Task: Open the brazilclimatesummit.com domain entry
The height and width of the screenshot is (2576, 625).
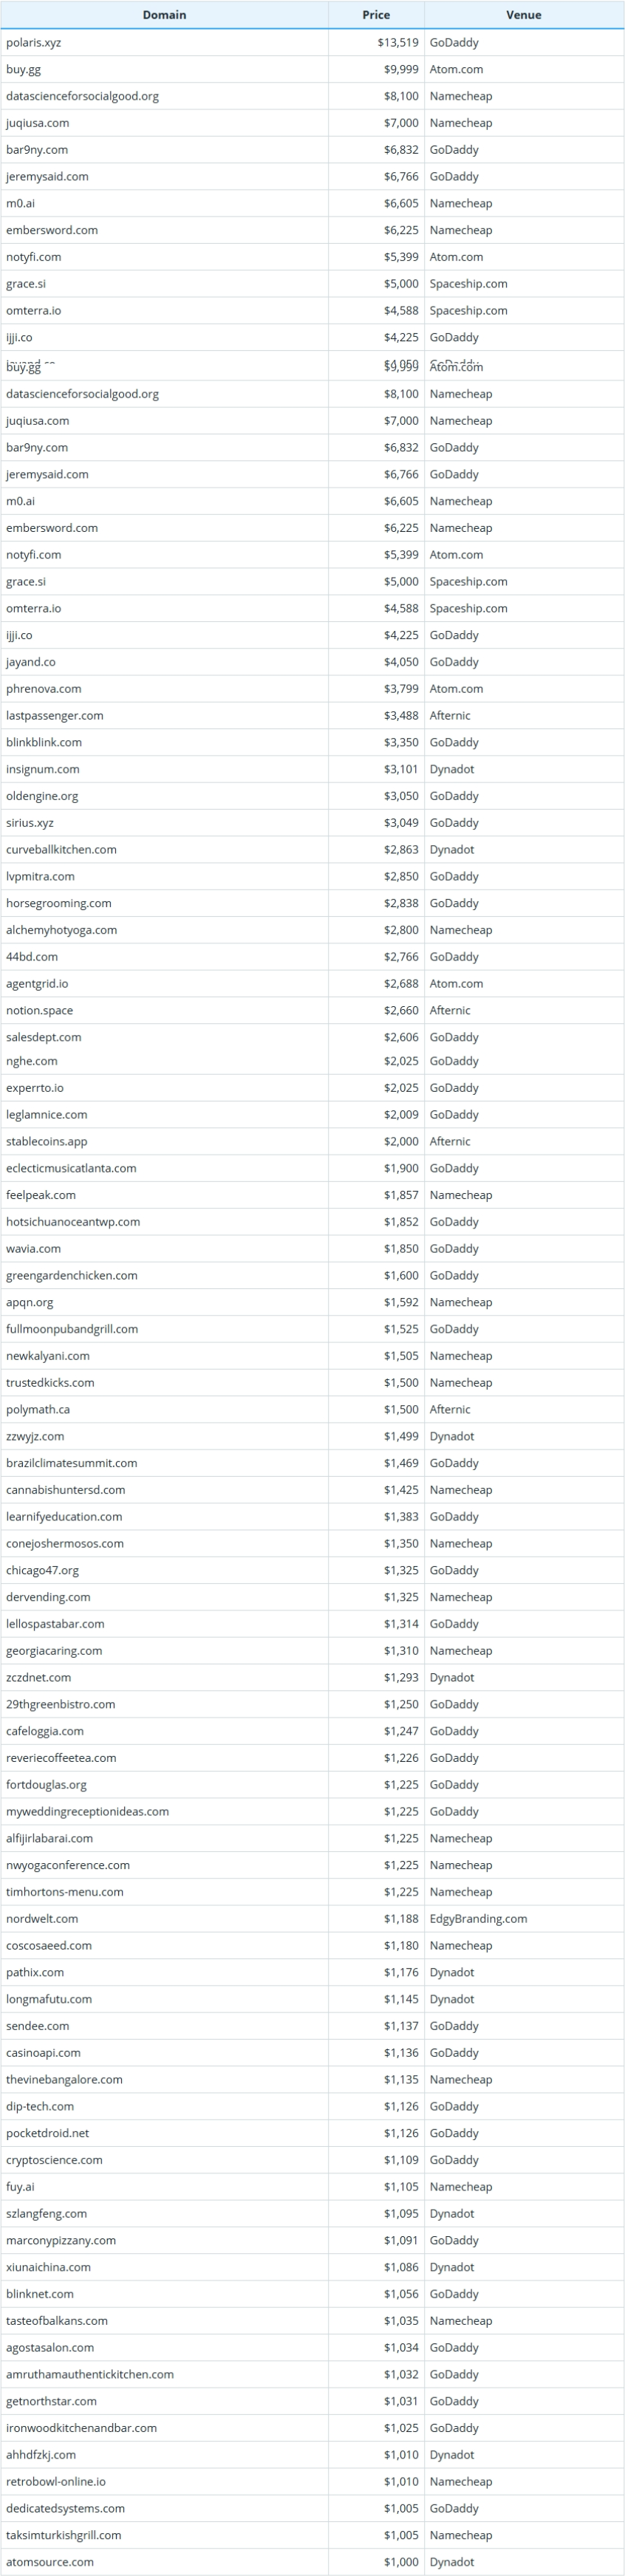Action: (x=72, y=1463)
